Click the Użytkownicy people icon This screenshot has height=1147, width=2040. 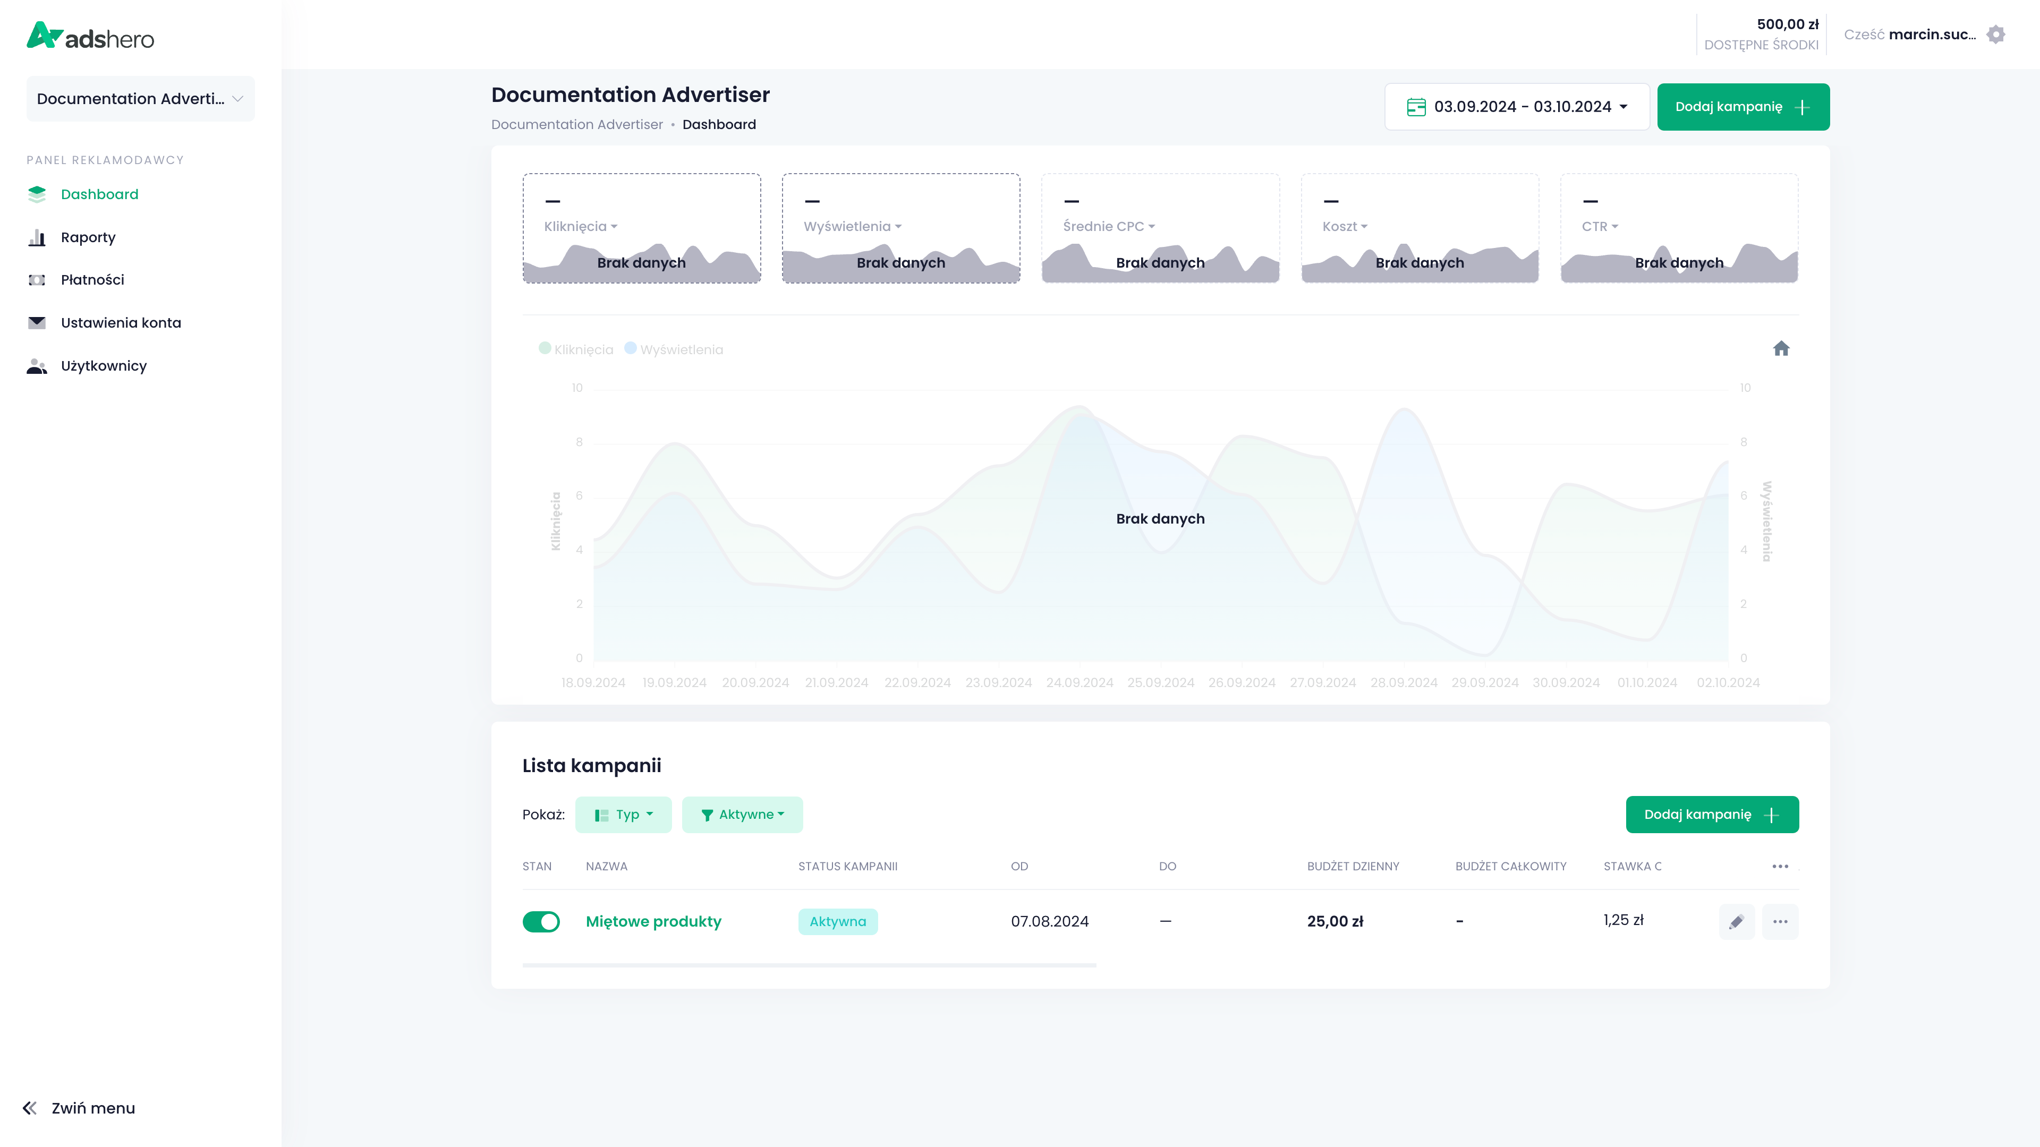(37, 366)
